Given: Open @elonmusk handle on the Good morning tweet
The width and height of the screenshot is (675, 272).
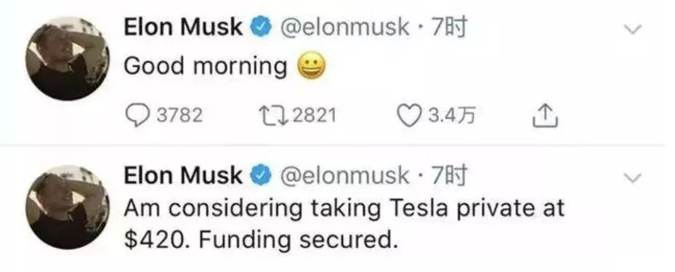Looking at the screenshot, I should [x=345, y=28].
